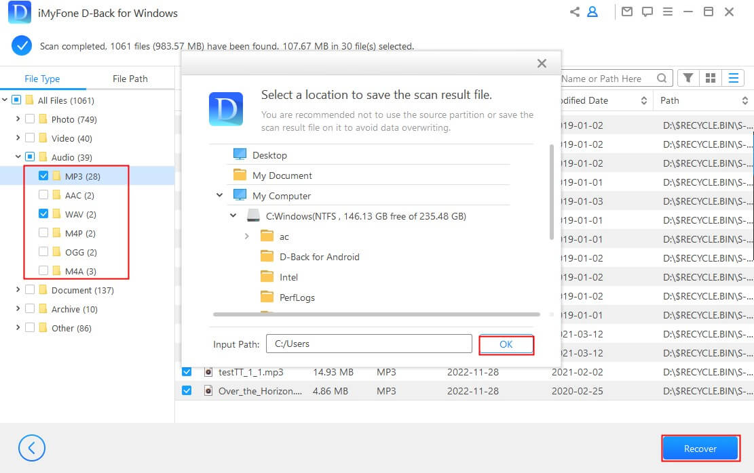Expand the Archive category
The width and height of the screenshot is (754, 473).
coord(18,308)
